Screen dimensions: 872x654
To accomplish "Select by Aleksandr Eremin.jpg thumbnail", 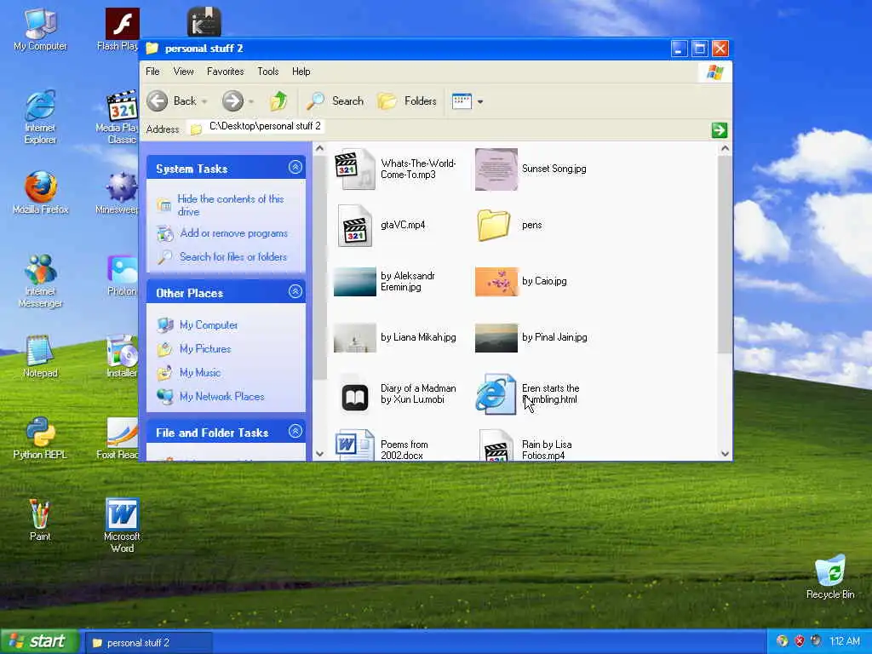I will 355,281.
